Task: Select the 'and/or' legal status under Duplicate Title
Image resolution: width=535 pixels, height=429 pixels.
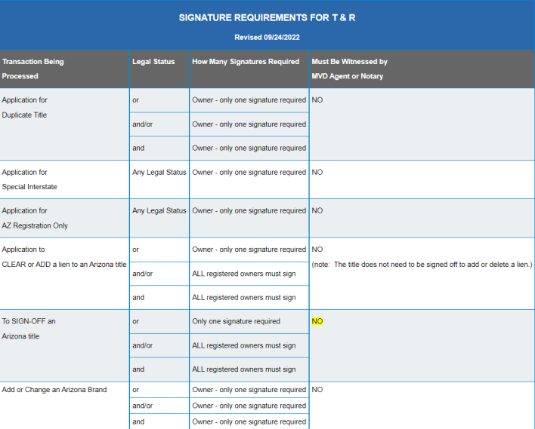Action: pos(159,124)
